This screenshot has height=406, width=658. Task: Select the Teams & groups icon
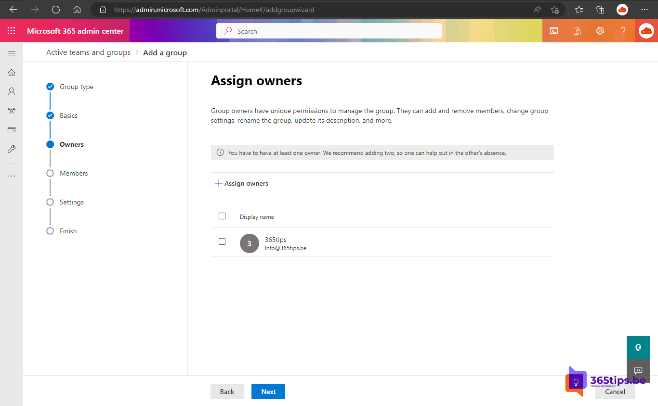[x=12, y=110]
